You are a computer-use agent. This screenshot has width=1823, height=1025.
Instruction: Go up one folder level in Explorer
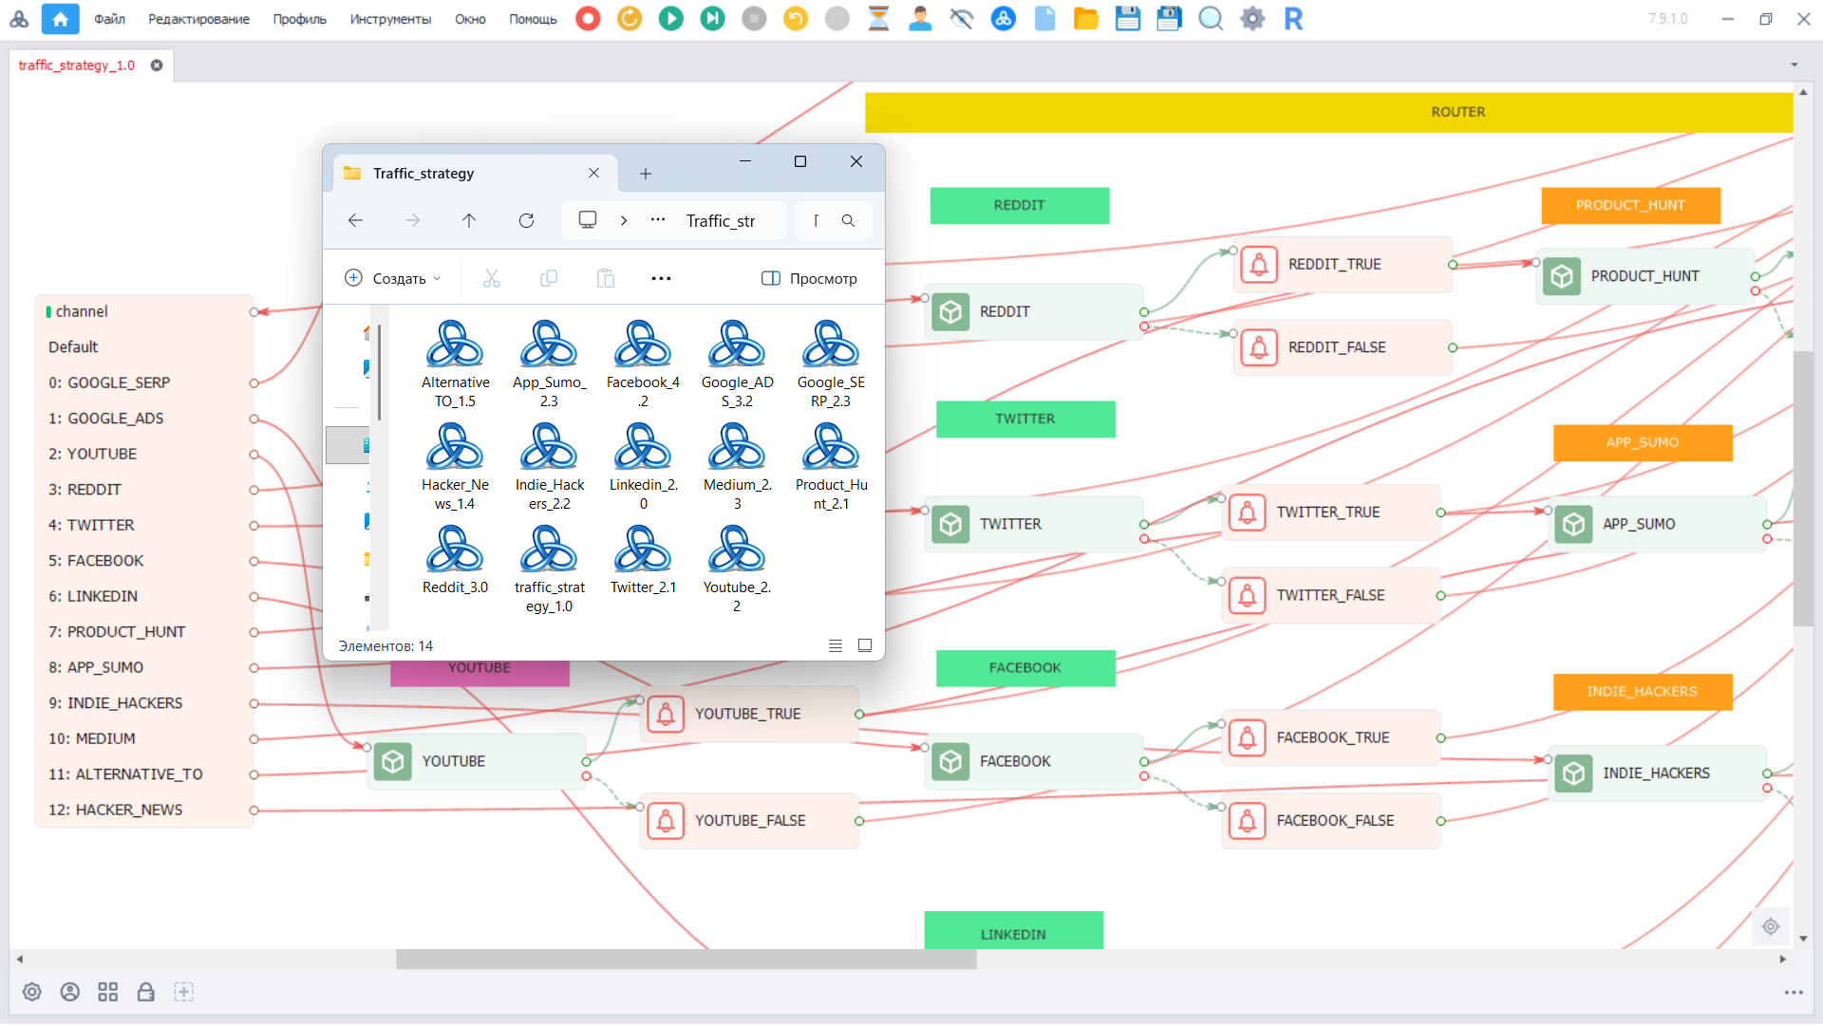[x=469, y=220]
